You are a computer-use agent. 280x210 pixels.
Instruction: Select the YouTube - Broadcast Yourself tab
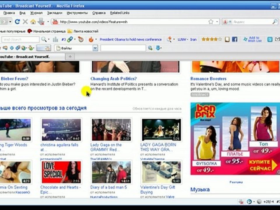32,57
